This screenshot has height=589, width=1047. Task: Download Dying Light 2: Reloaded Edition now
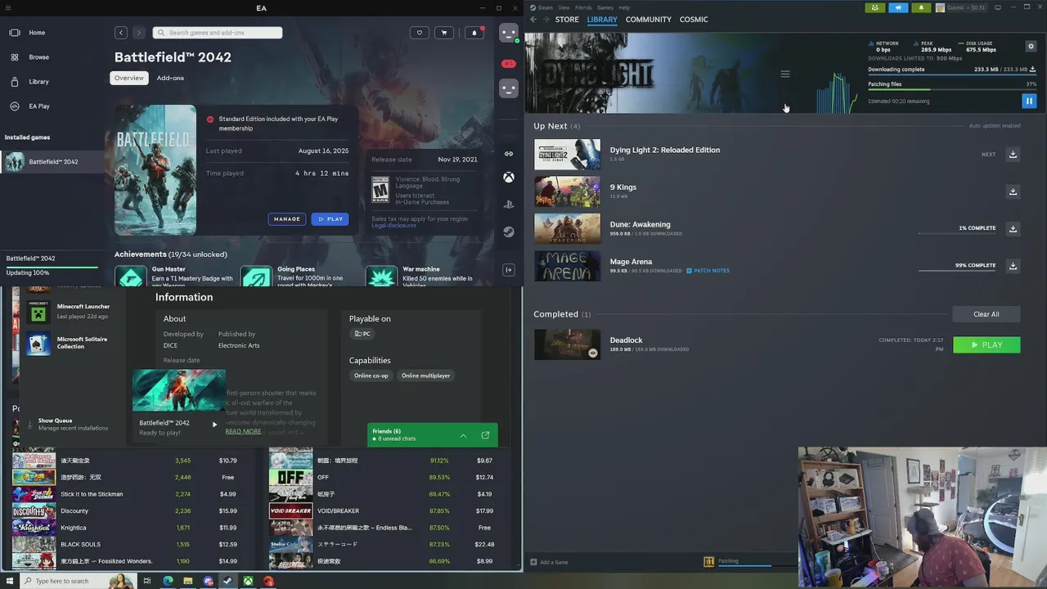click(1013, 155)
